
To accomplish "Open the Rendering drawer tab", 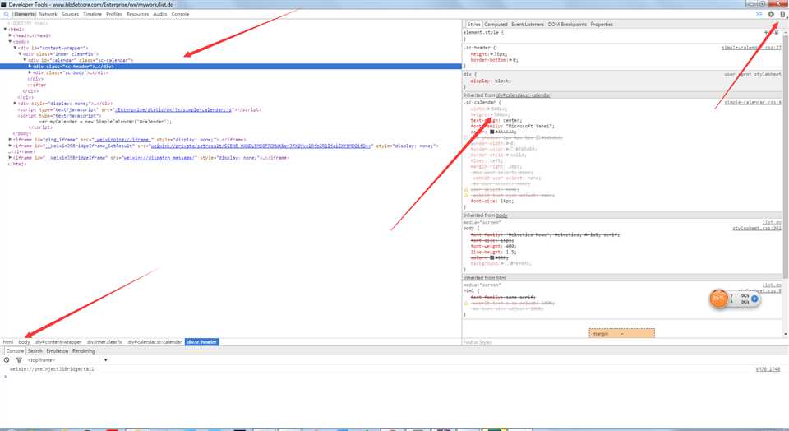I will point(84,351).
